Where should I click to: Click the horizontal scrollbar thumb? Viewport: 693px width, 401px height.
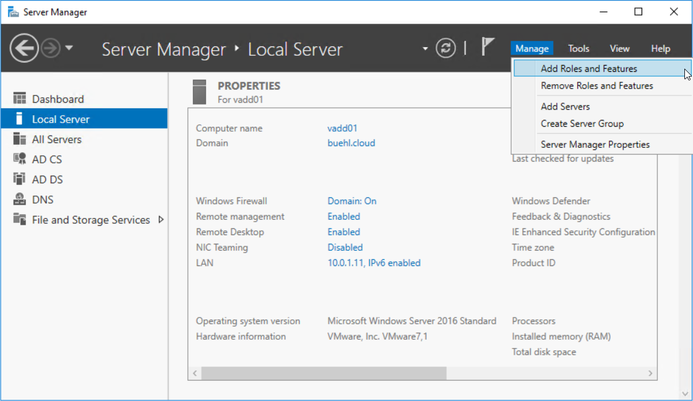(x=324, y=373)
